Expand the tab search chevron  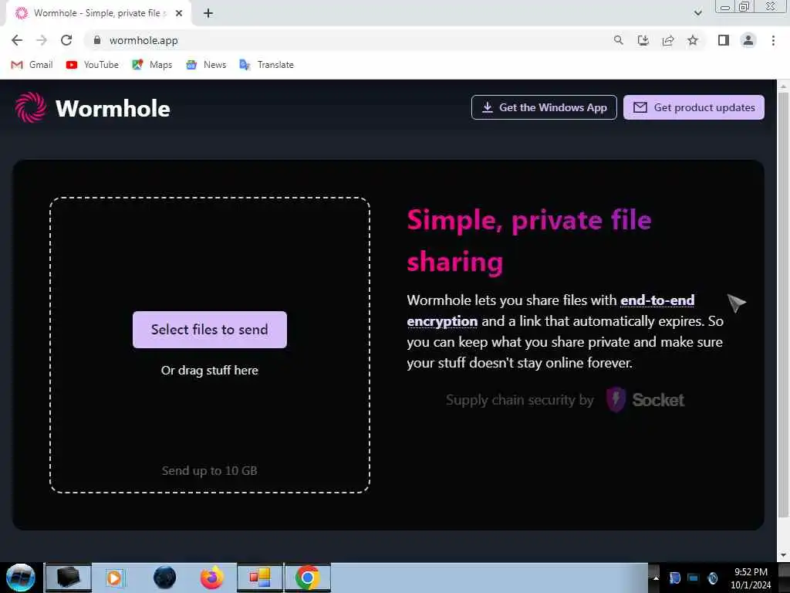pos(697,13)
